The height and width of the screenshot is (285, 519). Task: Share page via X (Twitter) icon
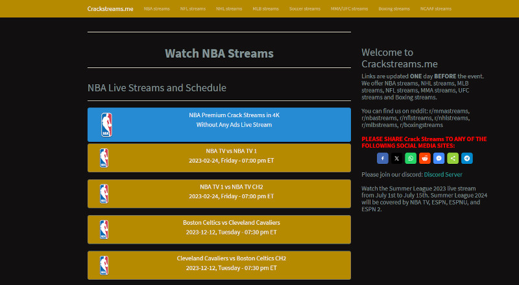click(396, 159)
